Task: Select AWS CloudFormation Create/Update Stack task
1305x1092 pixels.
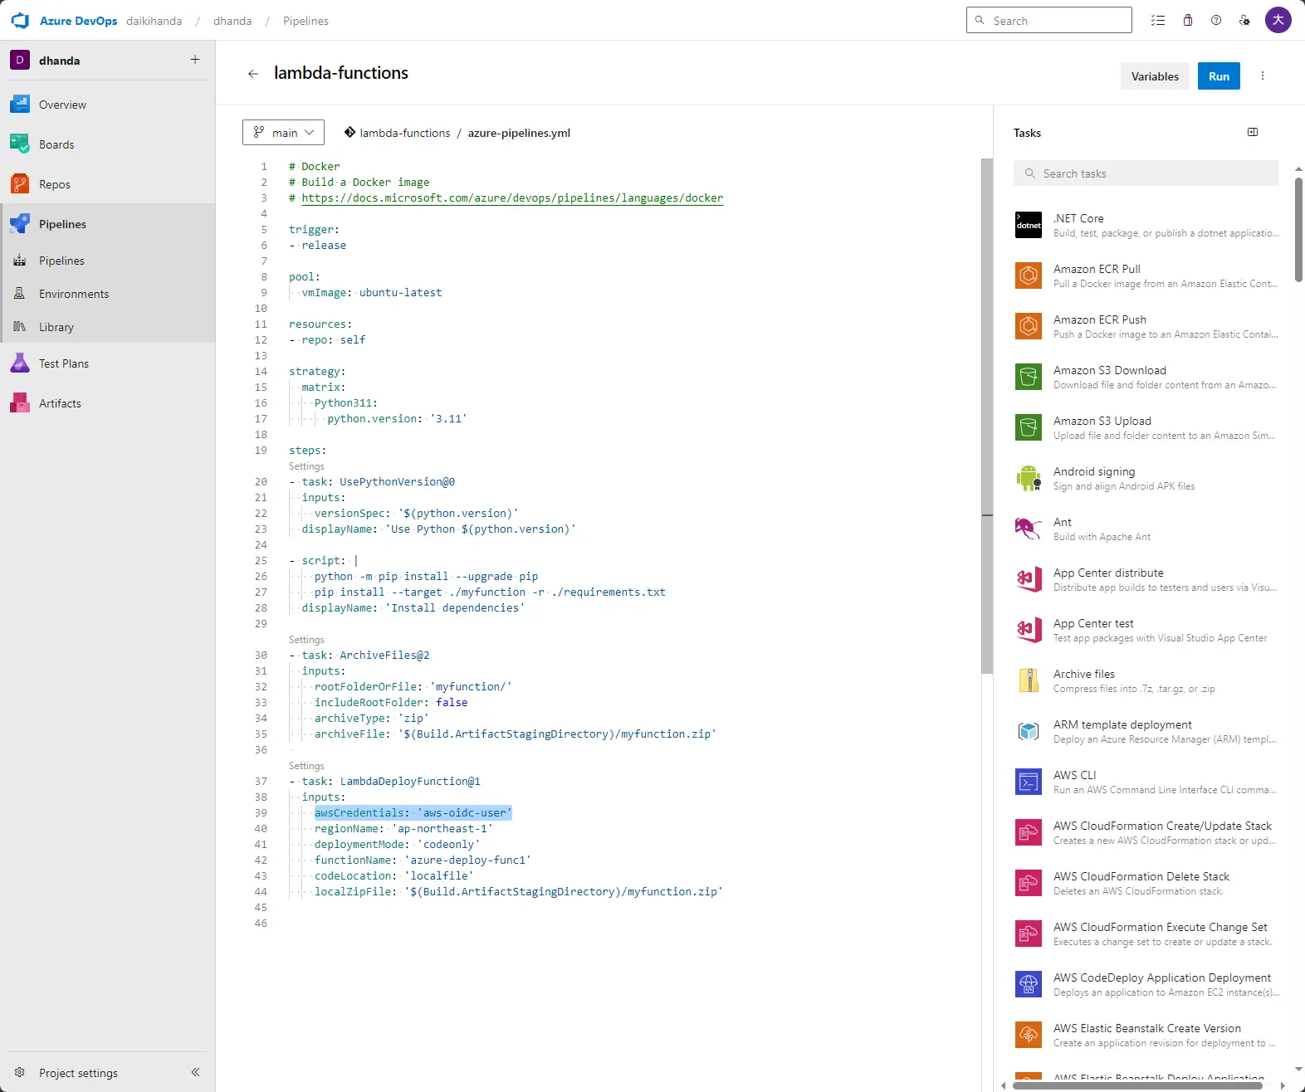Action: point(1146,832)
